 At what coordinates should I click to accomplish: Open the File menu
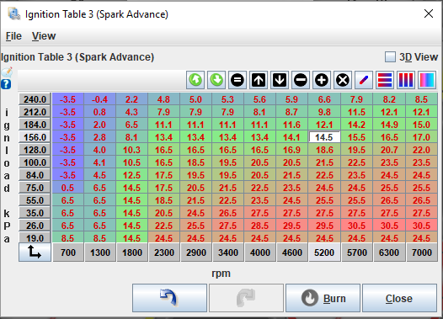(x=13, y=36)
